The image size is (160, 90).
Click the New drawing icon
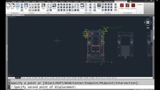8,5
